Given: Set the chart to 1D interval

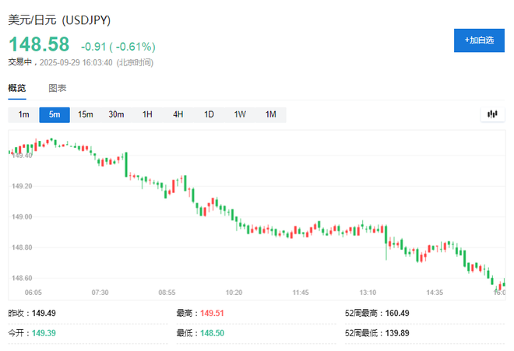Looking at the screenshot, I should tap(209, 114).
